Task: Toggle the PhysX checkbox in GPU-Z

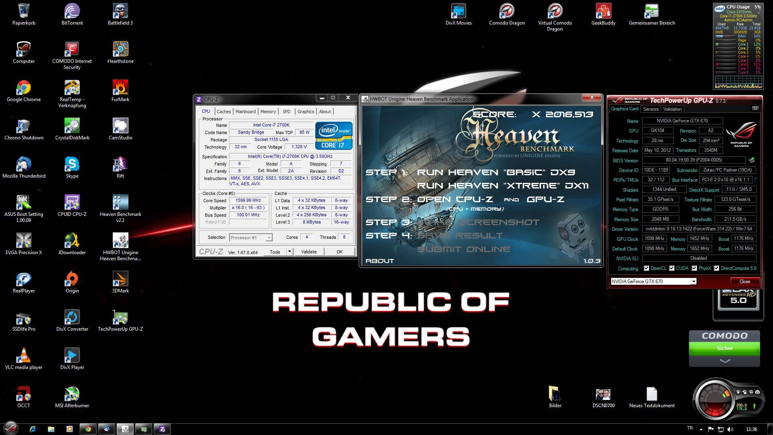Action: [x=694, y=268]
